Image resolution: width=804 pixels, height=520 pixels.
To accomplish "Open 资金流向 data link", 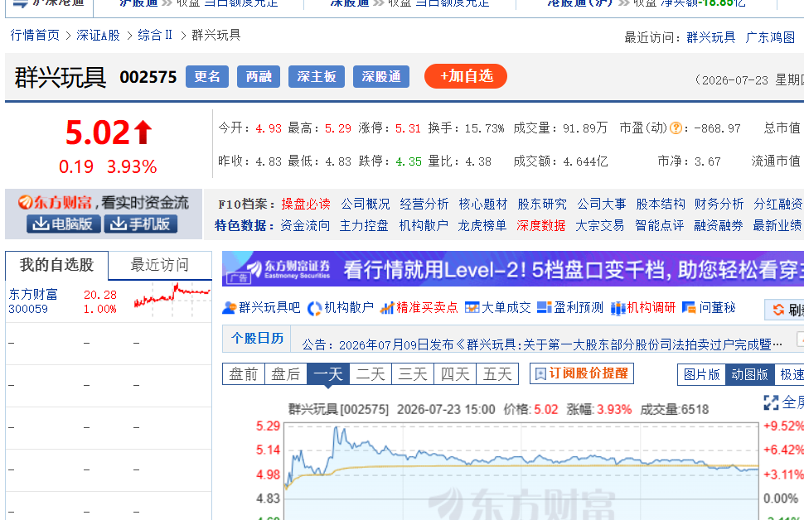I will tap(305, 225).
